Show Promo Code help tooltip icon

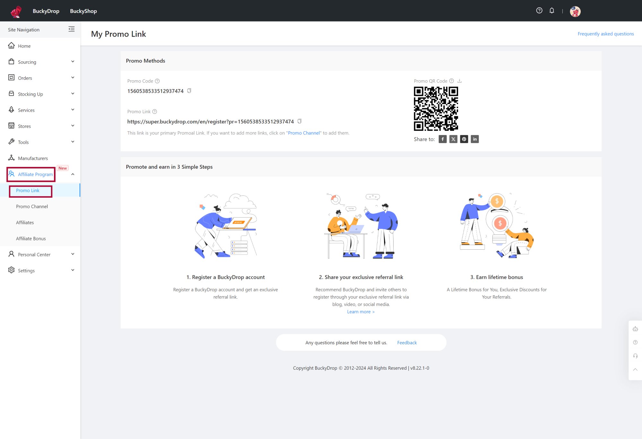pyautogui.click(x=157, y=81)
